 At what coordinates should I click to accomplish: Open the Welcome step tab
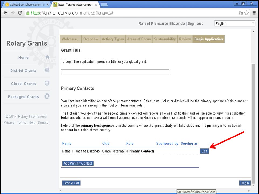(71, 39)
